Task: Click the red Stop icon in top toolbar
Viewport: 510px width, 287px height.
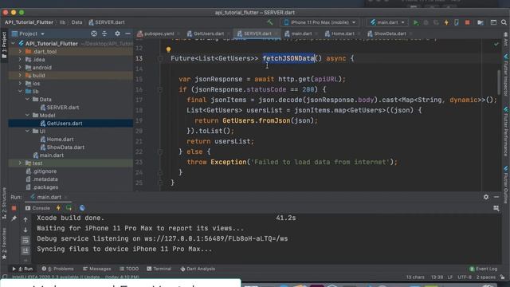Action: (468, 22)
